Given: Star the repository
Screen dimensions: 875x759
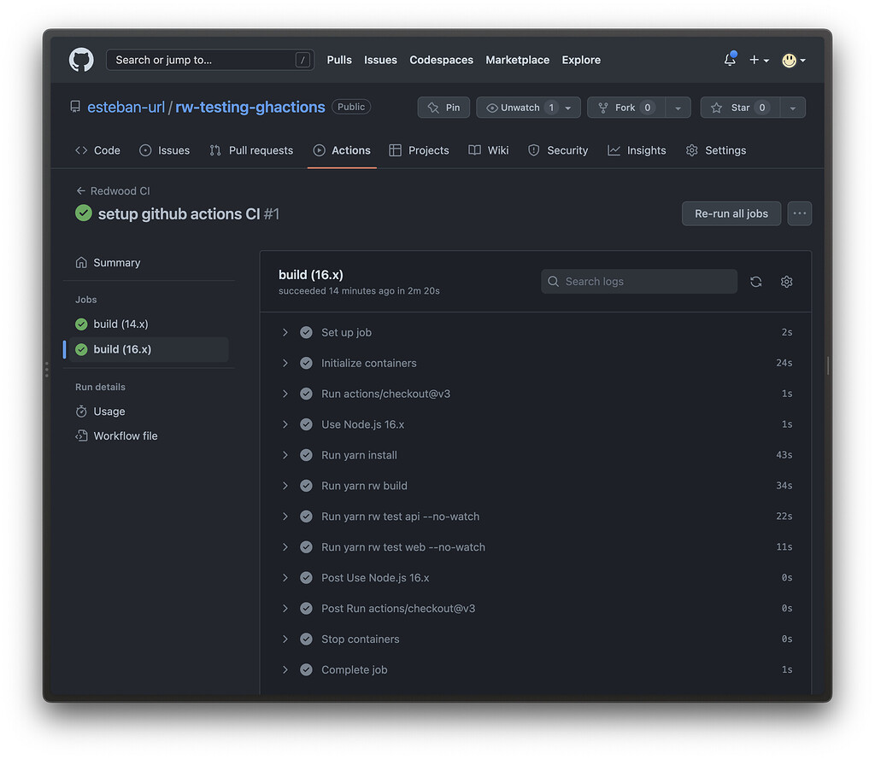Looking at the screenshot, I should [740, 108].
